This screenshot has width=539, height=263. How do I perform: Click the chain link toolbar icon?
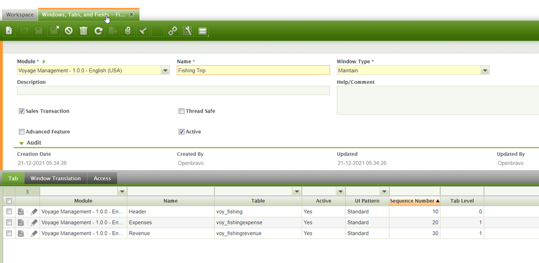[172, 31]
